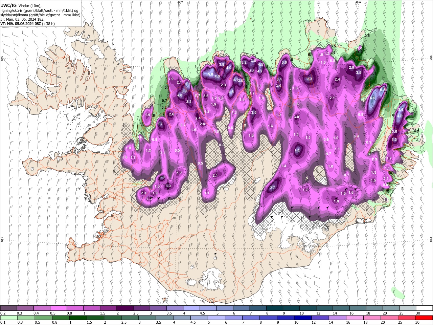Click the valid time 'VT: Mið. 05.06.2024 08Z'
Viewport: 433px width, 325px height.
point(20,24)
